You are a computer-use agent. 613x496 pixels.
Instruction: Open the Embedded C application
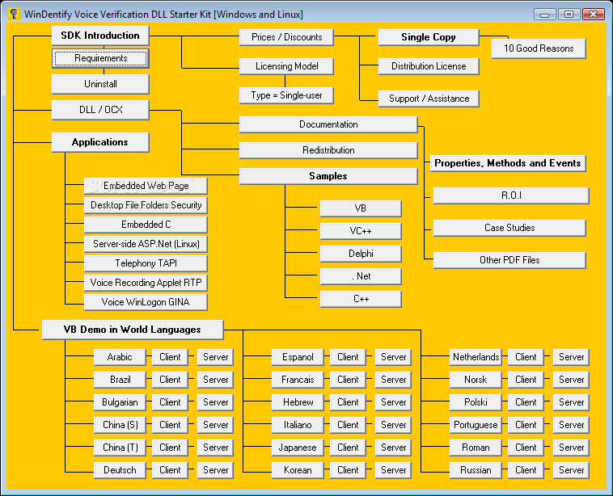click(x=146, y=225)
